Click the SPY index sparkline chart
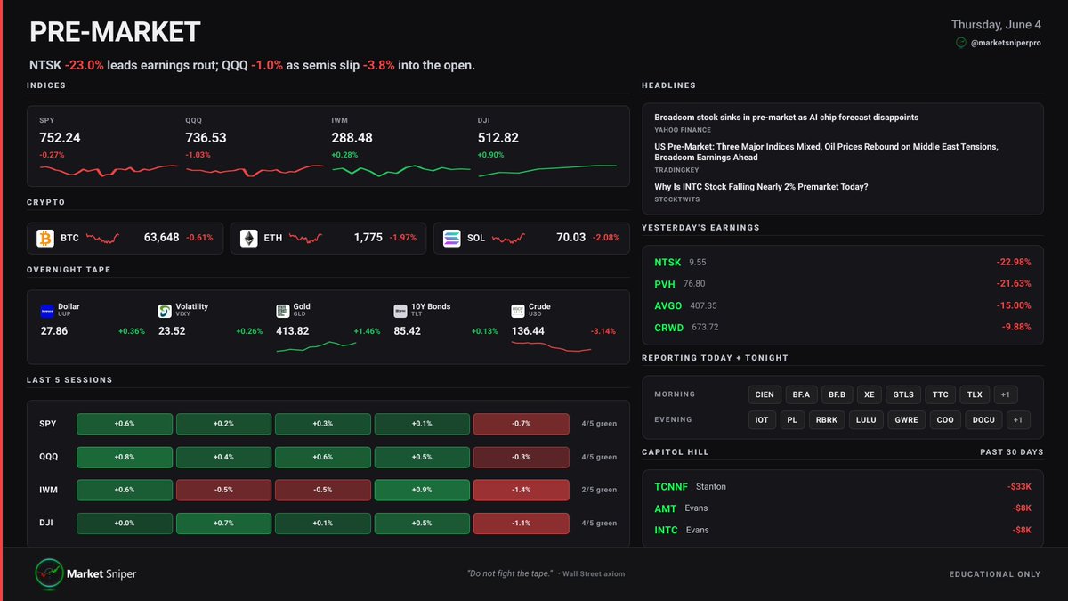Image resolution: width=1068 pixels, height=601 pixels. pyautogui.click(x=108, y=169)
